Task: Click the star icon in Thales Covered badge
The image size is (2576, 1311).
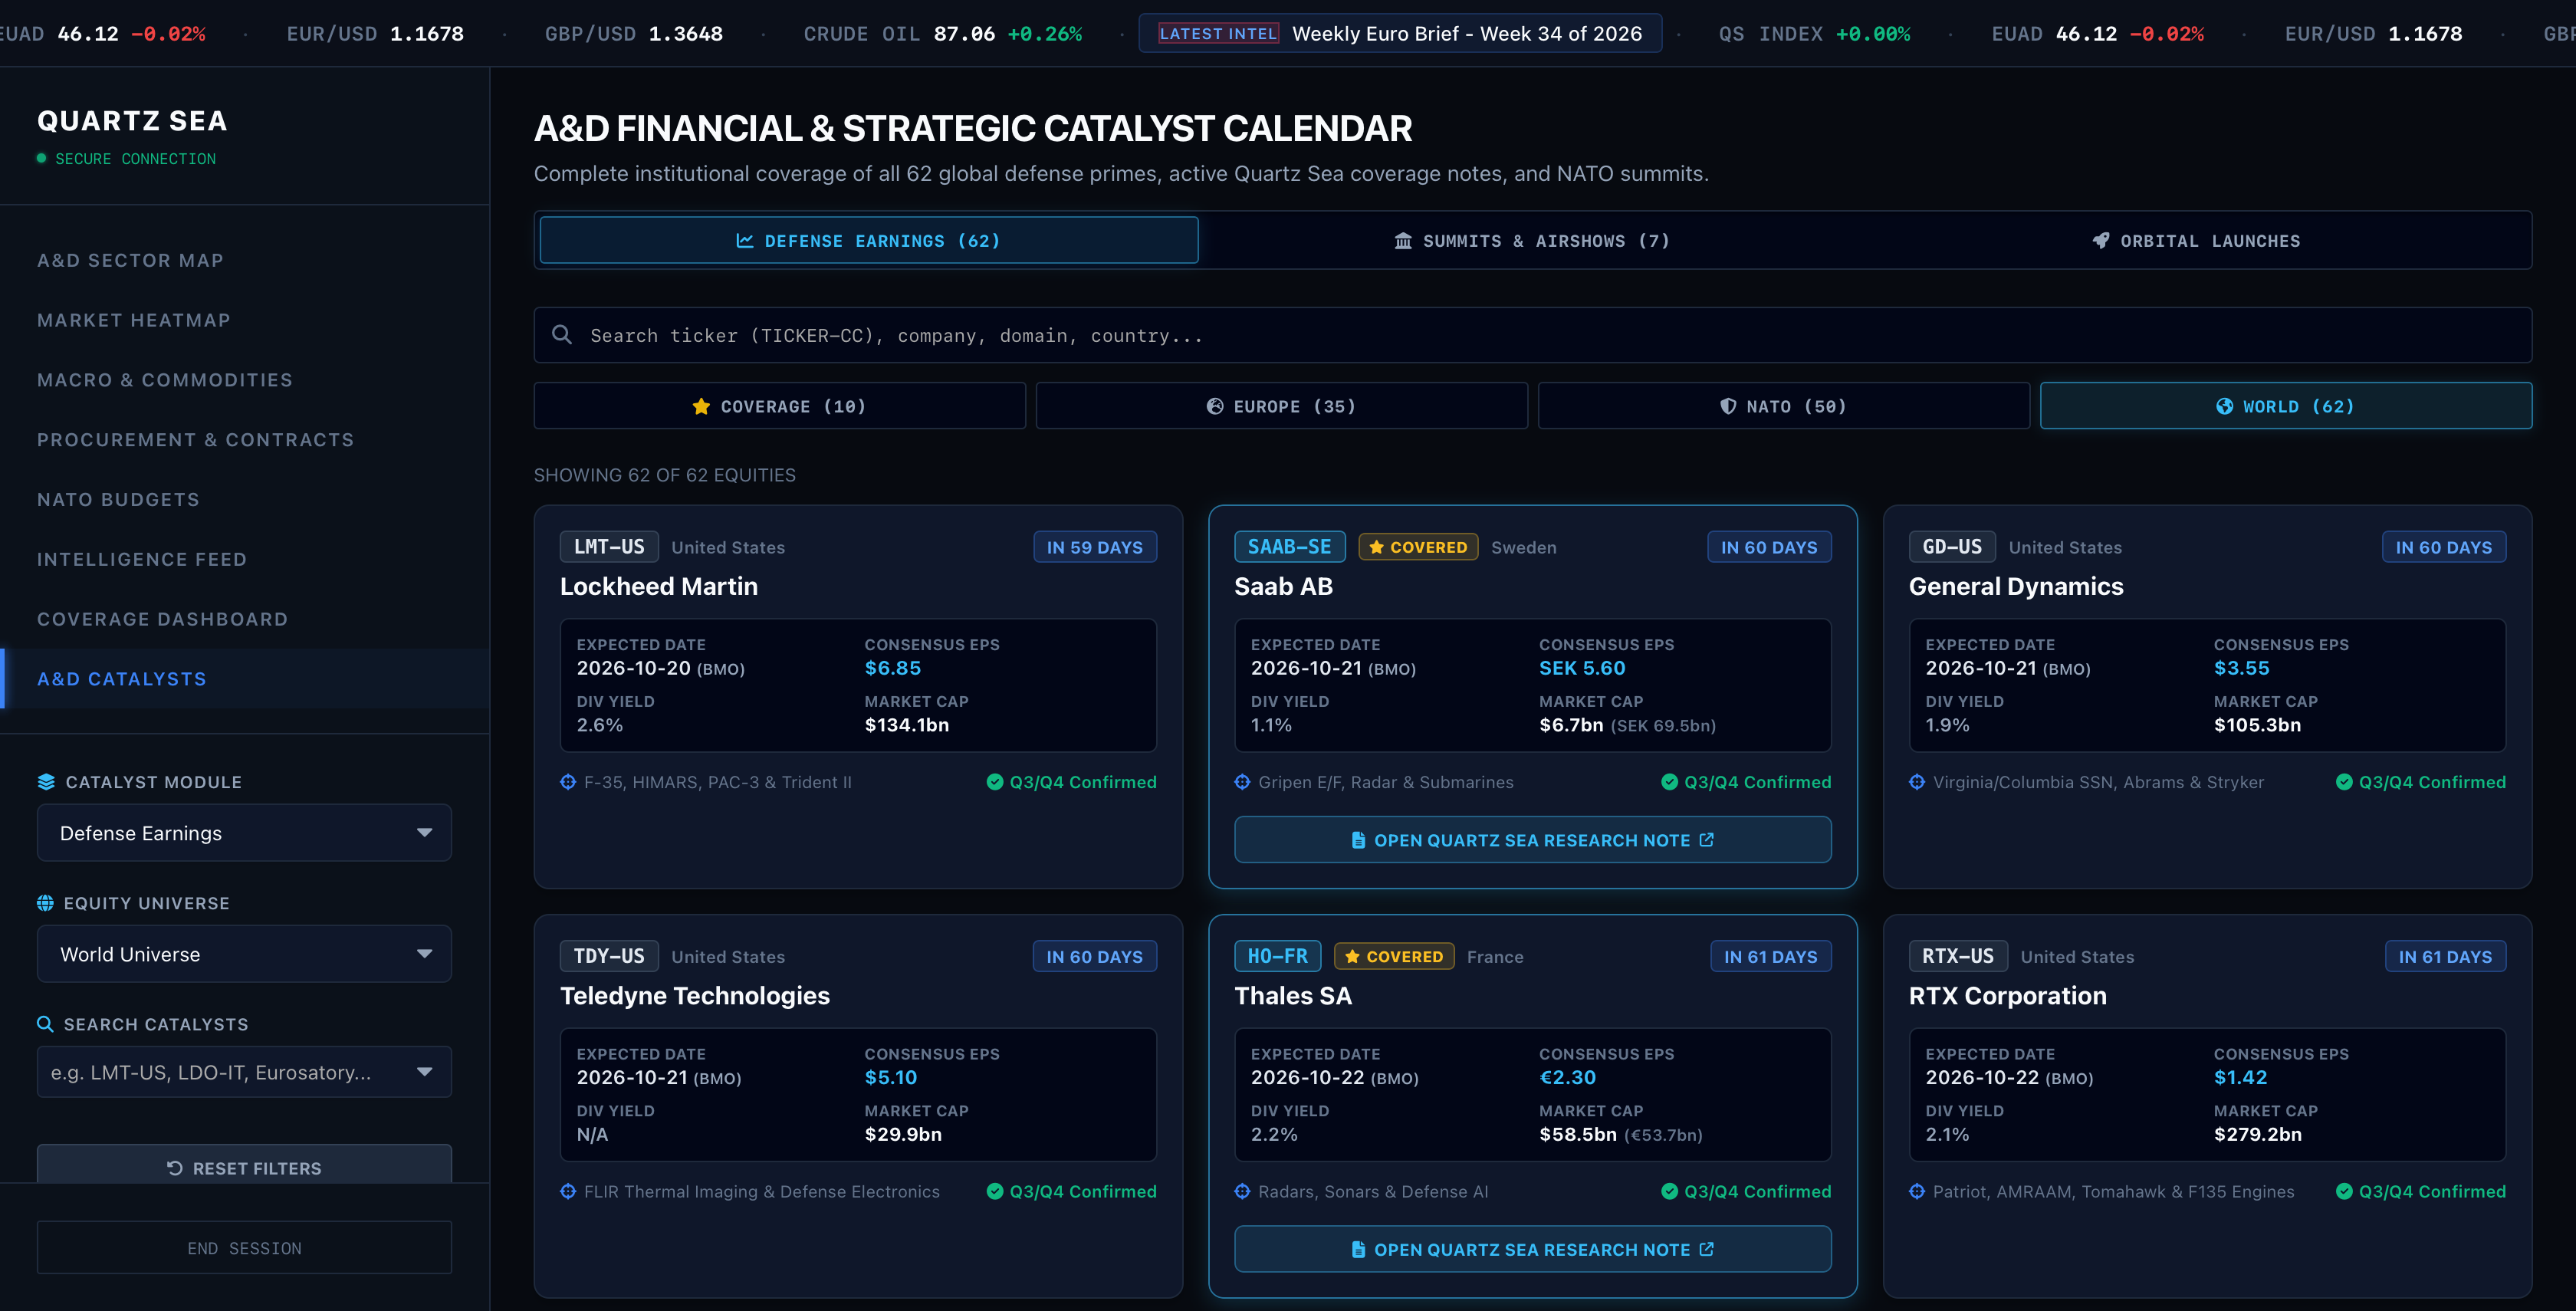Action: (1352, 956)
